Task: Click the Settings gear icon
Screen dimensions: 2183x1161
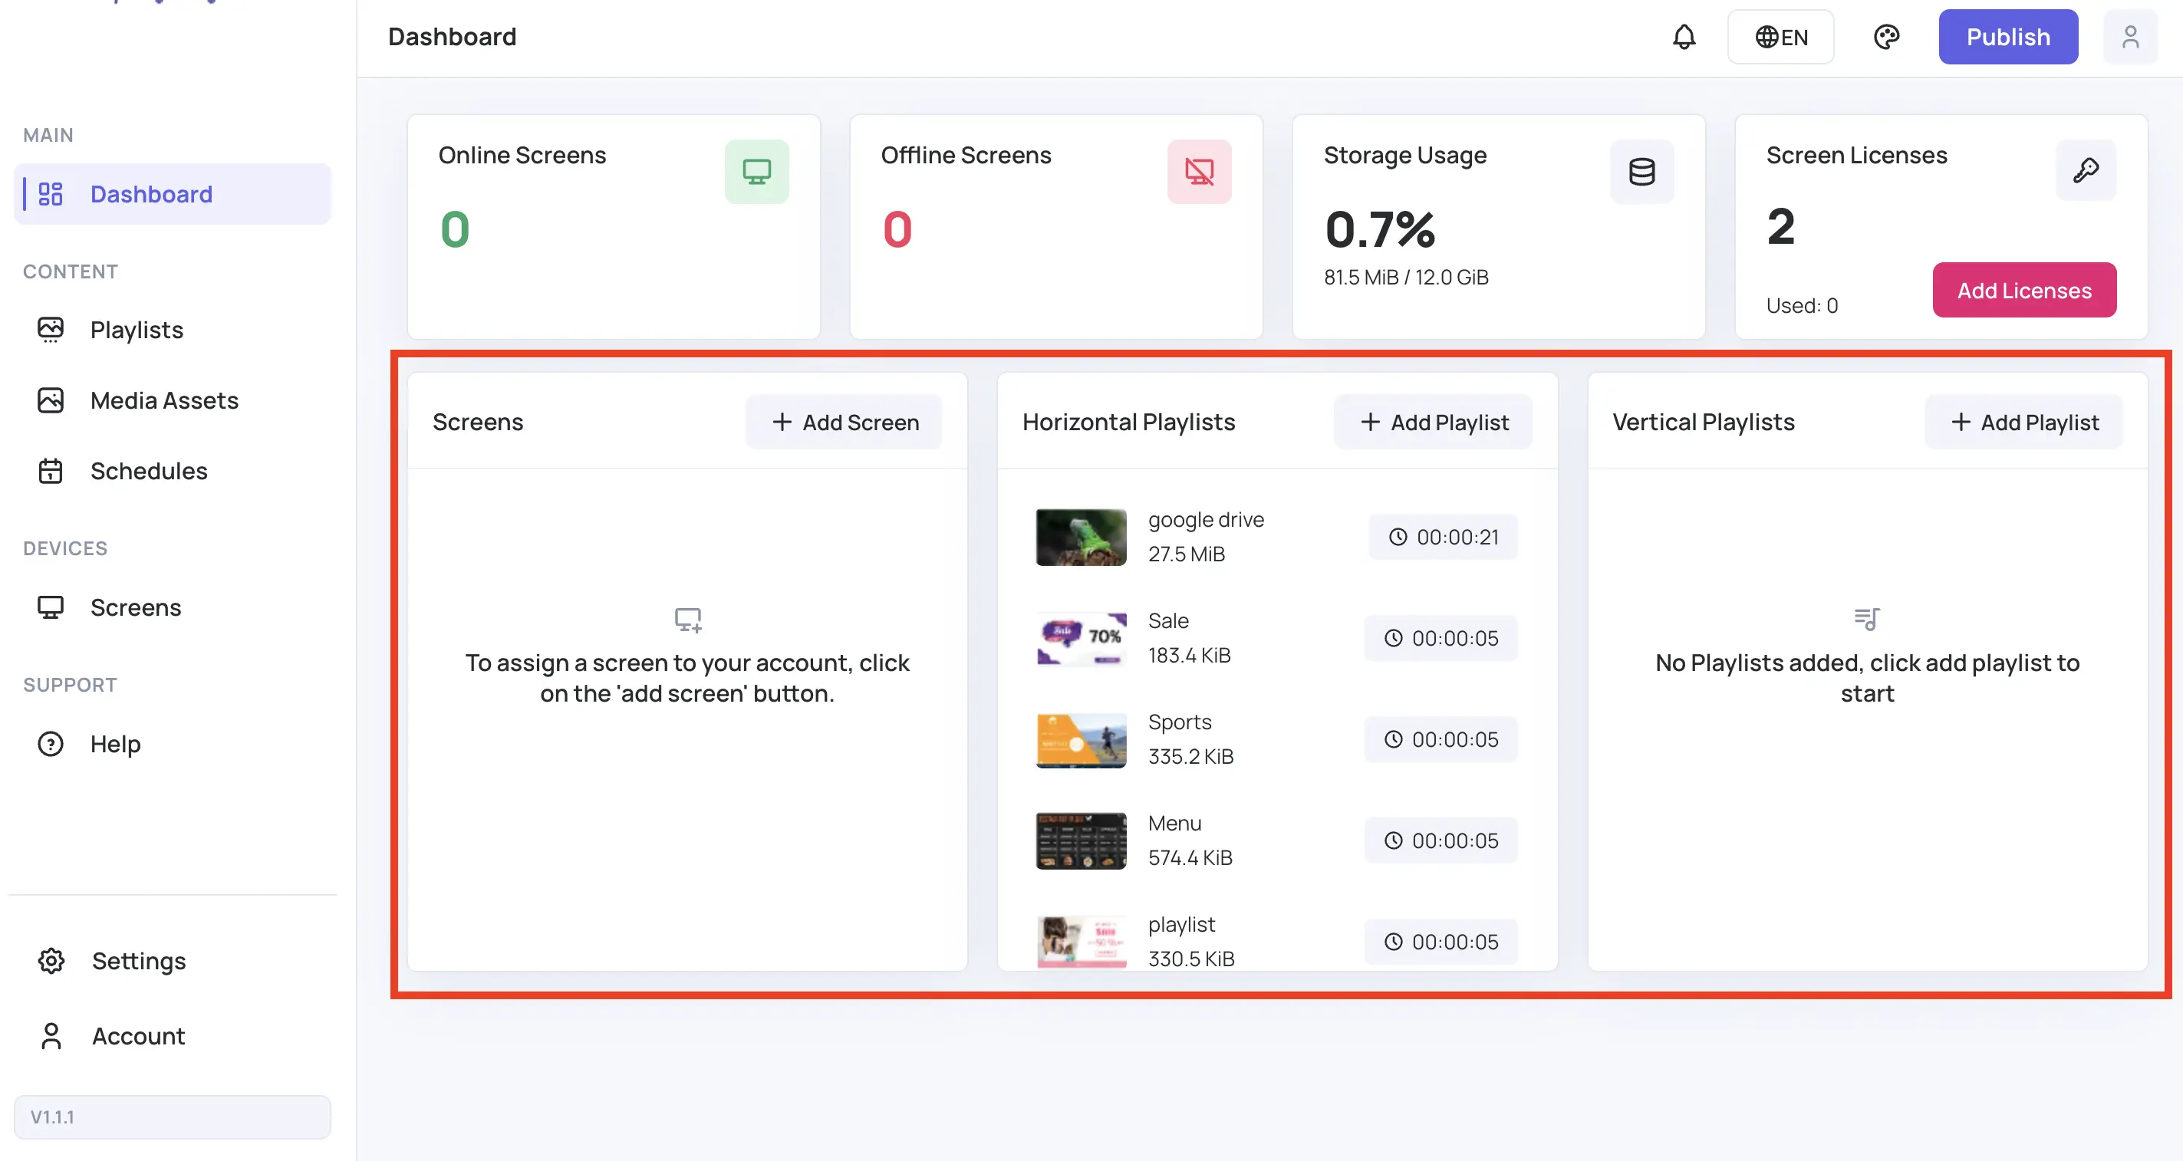Action: [51, 961]
